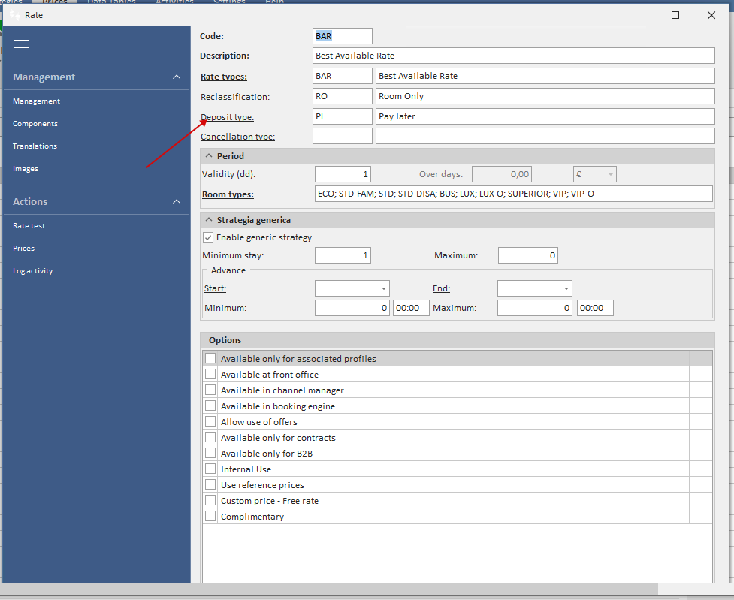Viewport: 734px width, 600px height.
Task: Check the Complimentary checkbox
Action: point(210,516)
